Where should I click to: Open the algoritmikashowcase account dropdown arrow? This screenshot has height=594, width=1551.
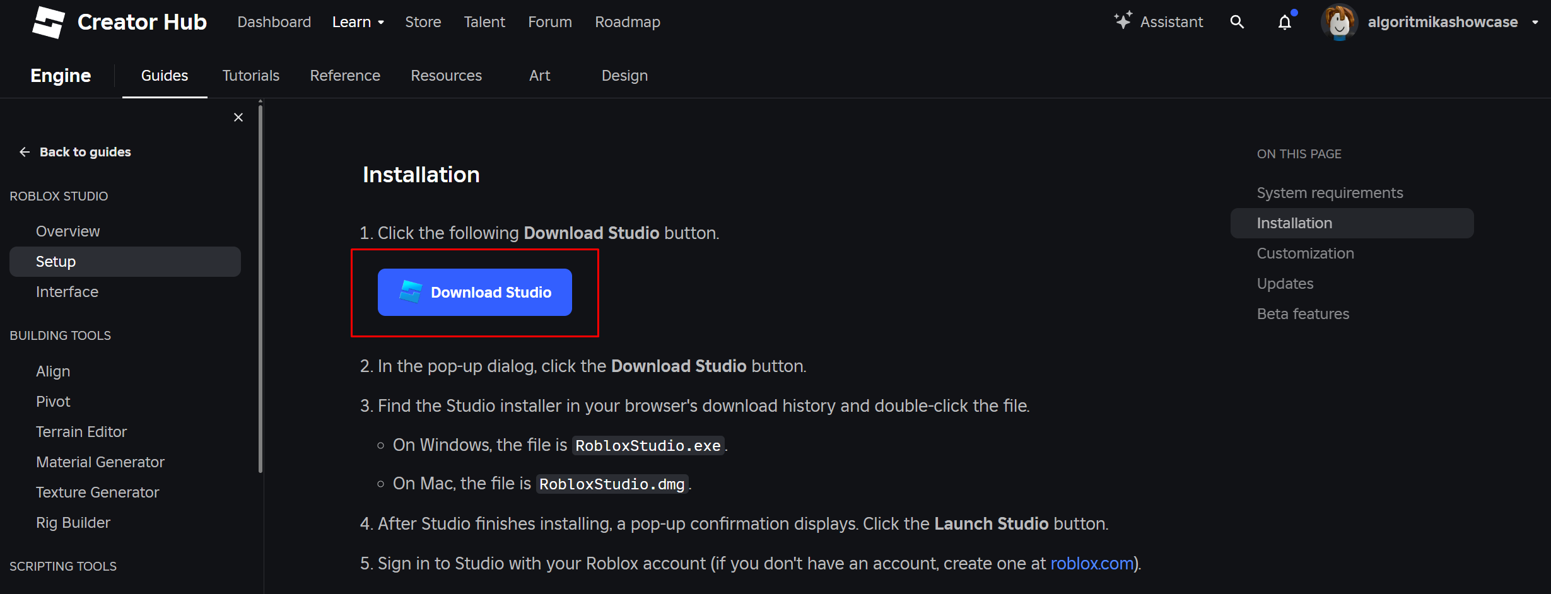click(1535, 22)
